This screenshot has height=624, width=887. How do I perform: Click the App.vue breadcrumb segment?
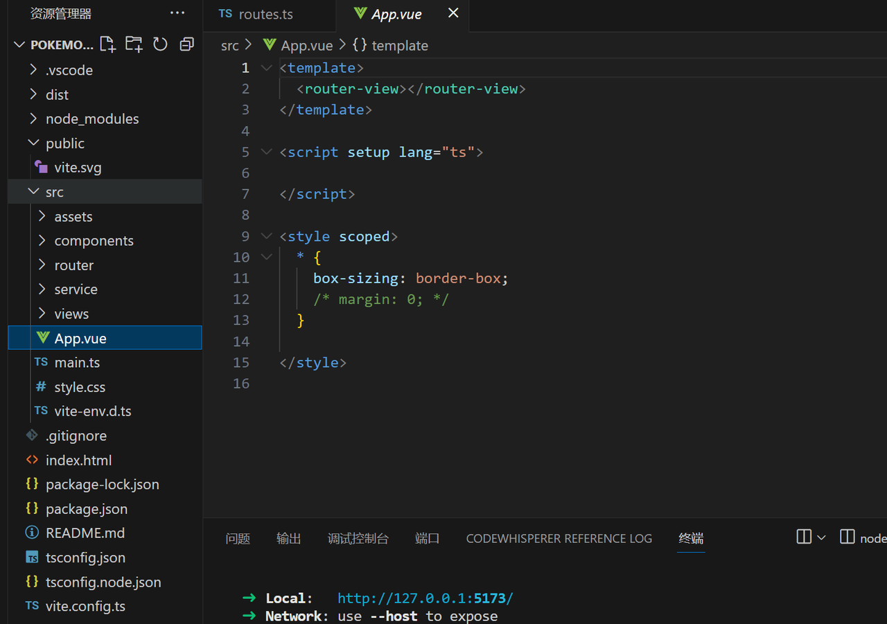pyautogui.click(x=307, y=46)
